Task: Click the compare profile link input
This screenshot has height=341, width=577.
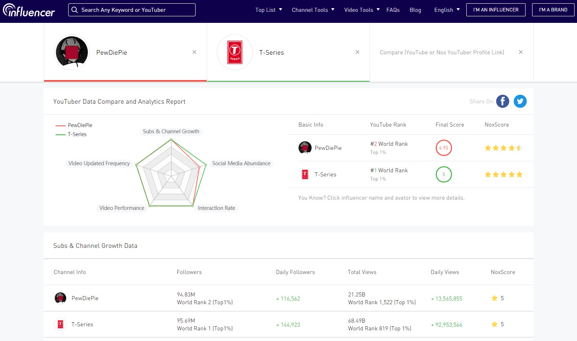Action: pyautogui.click(x=442, y=52)
